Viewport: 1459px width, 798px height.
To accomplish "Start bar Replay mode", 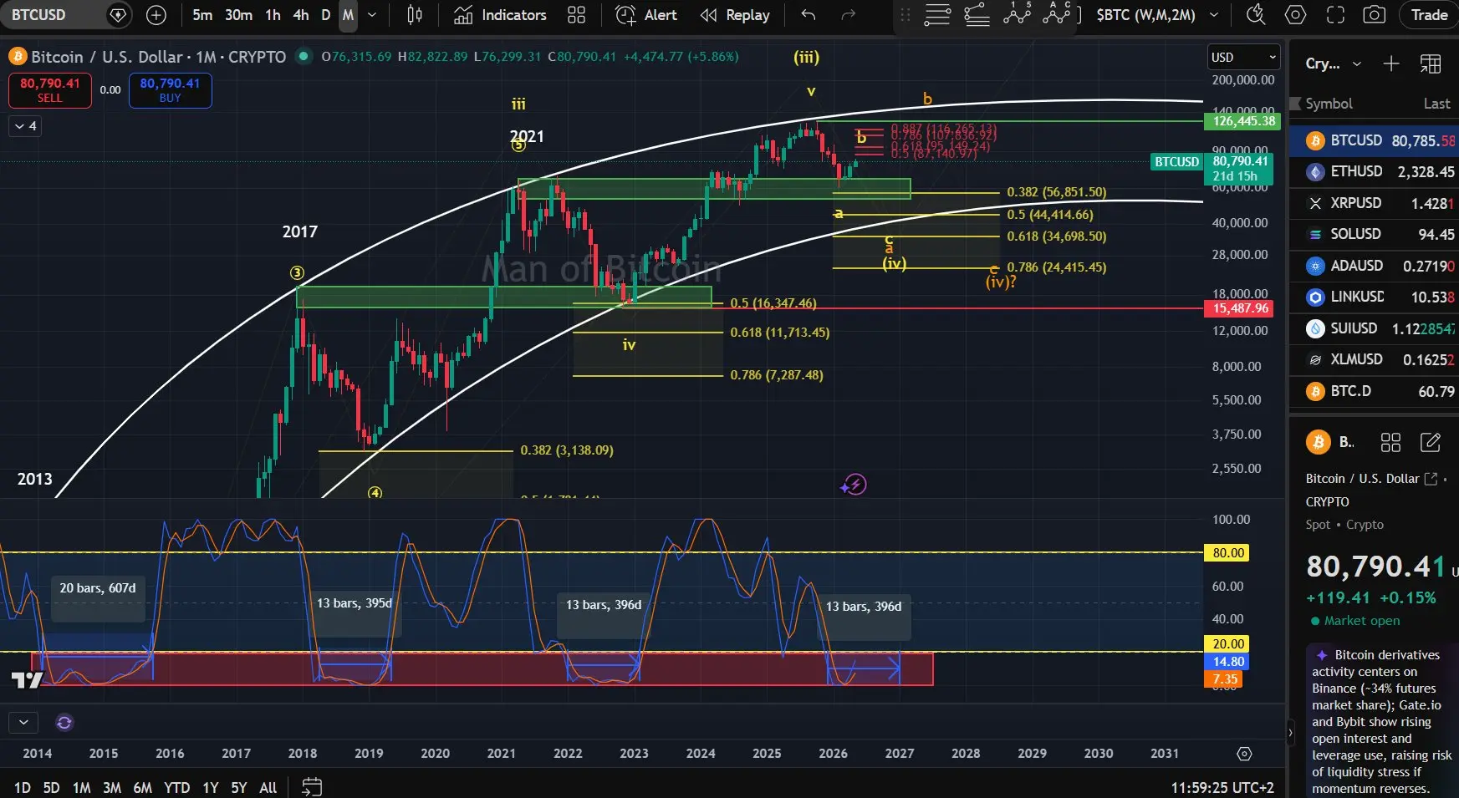I will [x=735, y=15].
